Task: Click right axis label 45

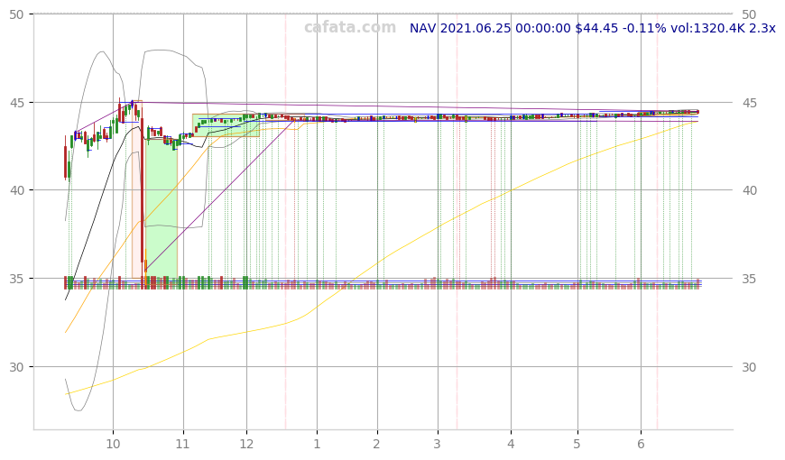Action: 749,103
